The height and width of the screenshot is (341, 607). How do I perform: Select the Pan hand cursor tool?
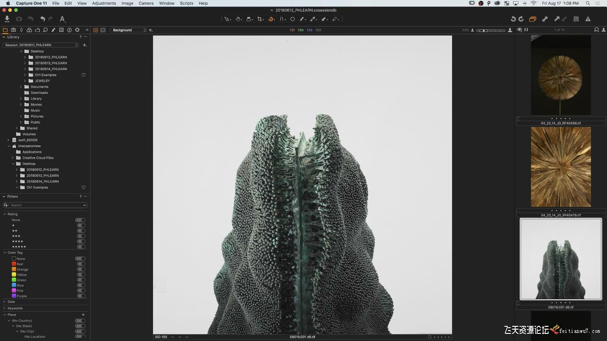click(x=239, y=19)
